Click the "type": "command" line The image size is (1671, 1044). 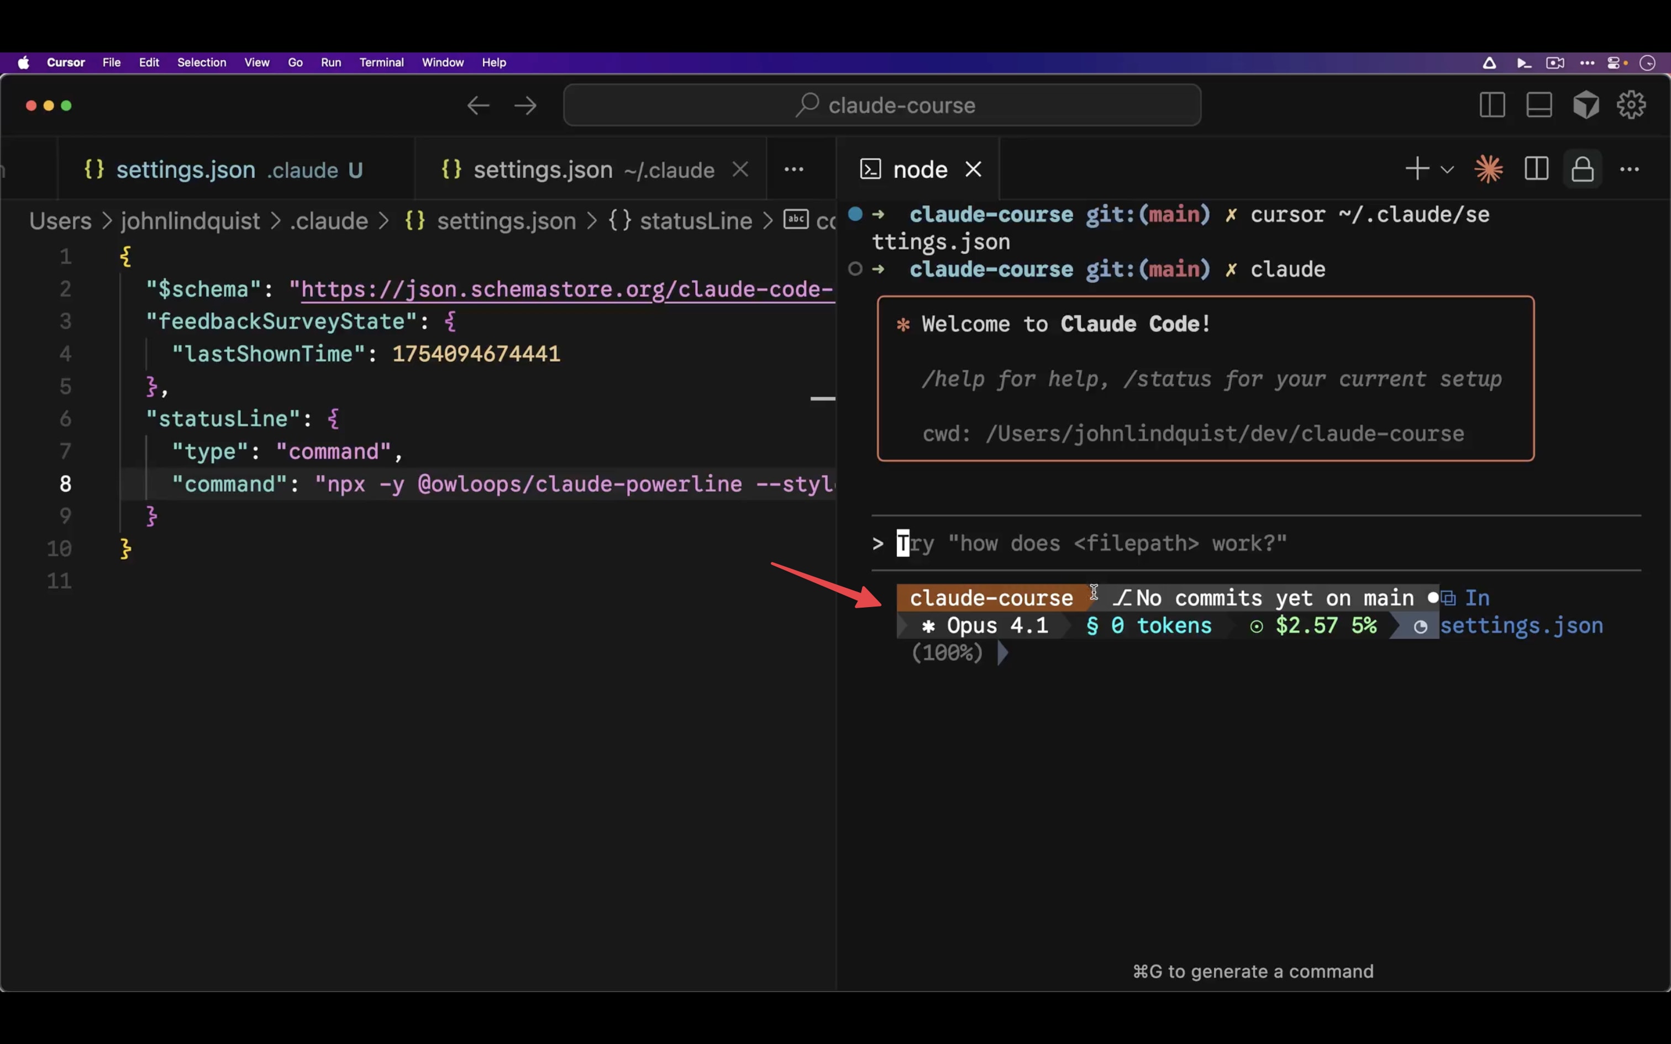click(287, 451)
